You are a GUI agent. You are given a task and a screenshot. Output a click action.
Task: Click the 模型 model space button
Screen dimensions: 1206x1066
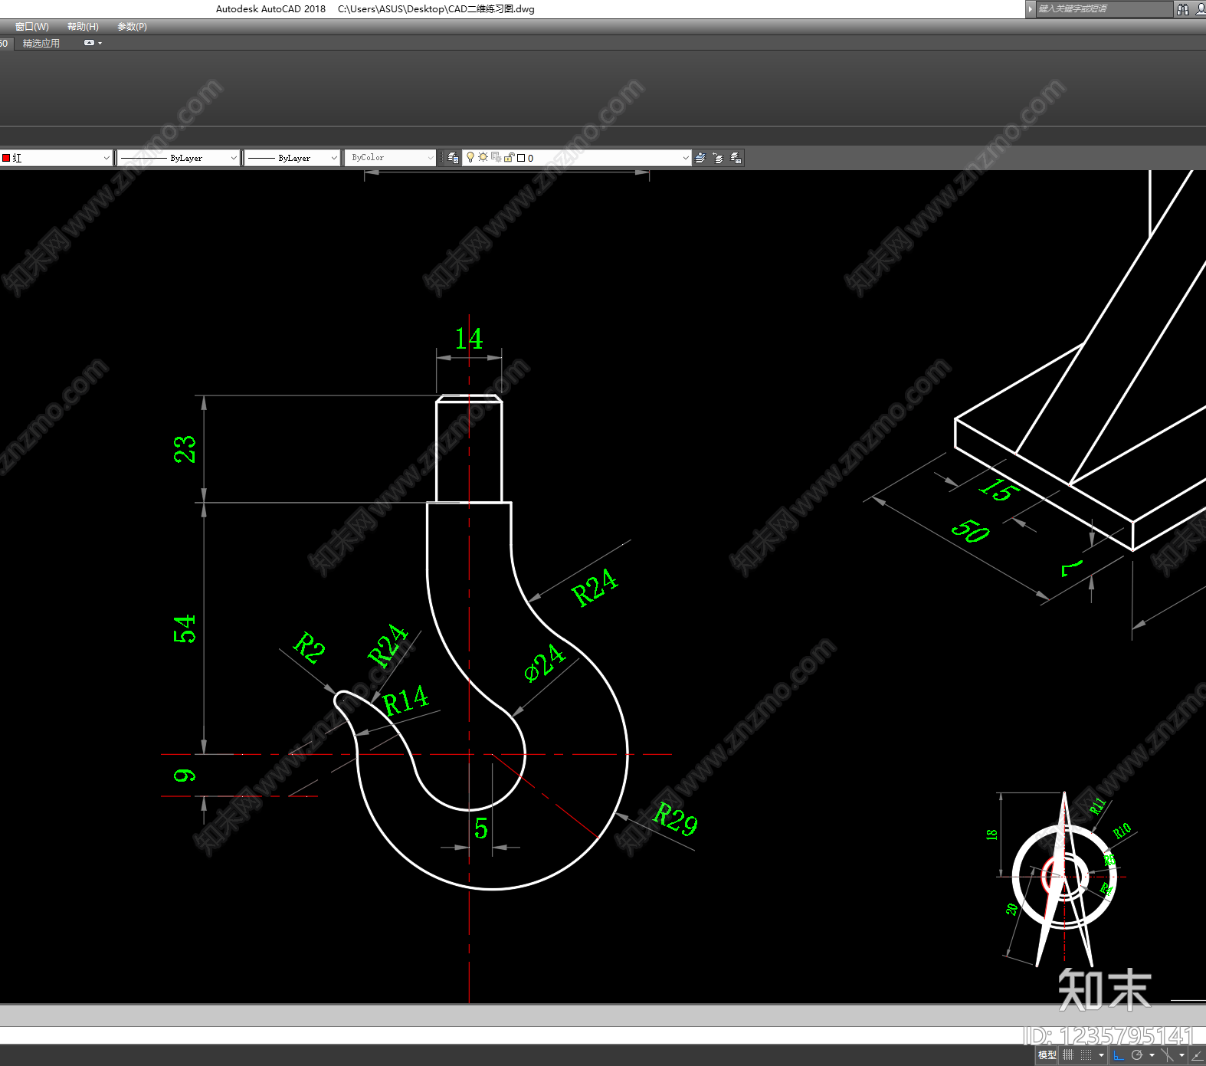(x=1047, y=1055)
